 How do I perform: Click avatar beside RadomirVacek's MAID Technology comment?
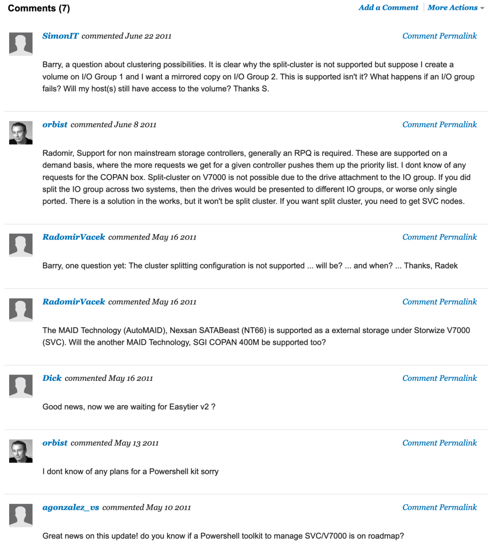tap(21, 310)
